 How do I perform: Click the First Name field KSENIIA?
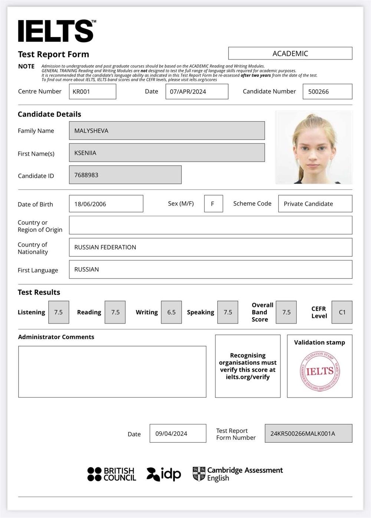pyautogui.click(x=167, y=153)
